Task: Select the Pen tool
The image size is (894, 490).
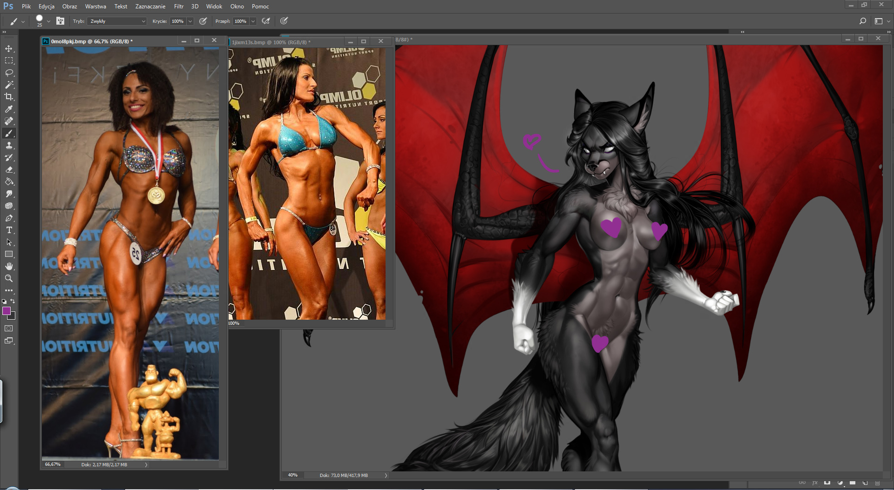Action: point(9,218)
